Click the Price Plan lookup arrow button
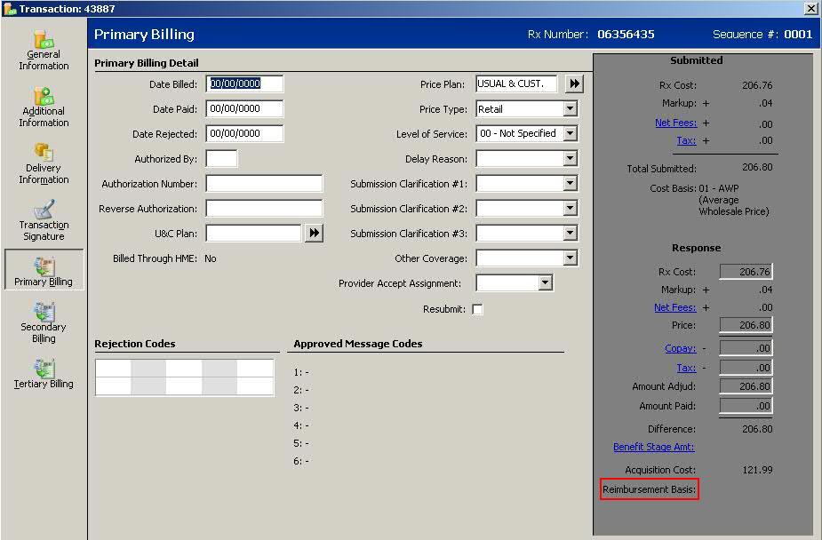Screen dimensions: 822x540 [575, 83]
